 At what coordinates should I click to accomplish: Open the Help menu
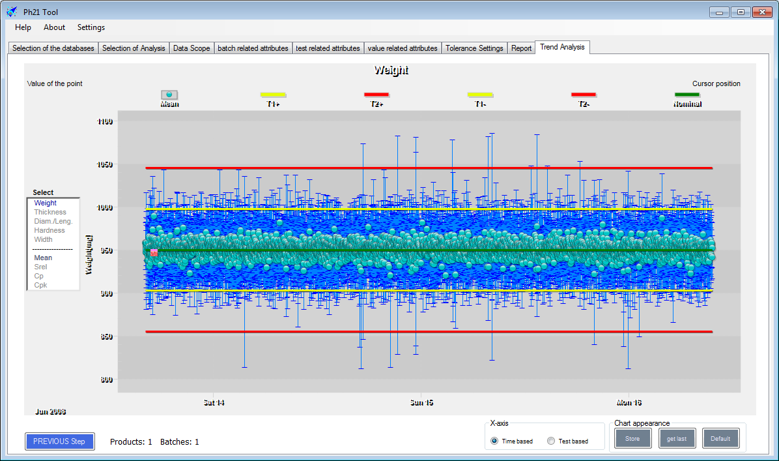coord(23,27)
